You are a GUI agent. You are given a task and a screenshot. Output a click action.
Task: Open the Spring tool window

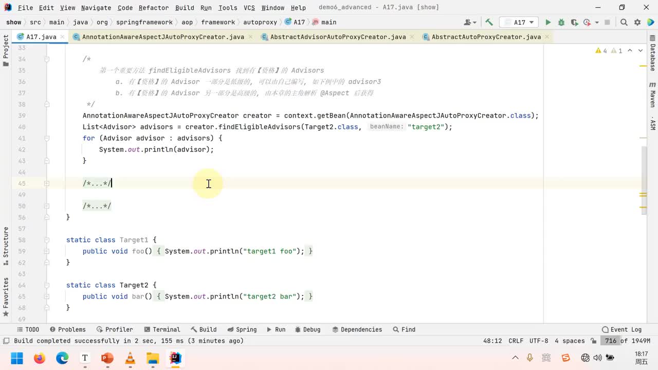pos(242,329)
